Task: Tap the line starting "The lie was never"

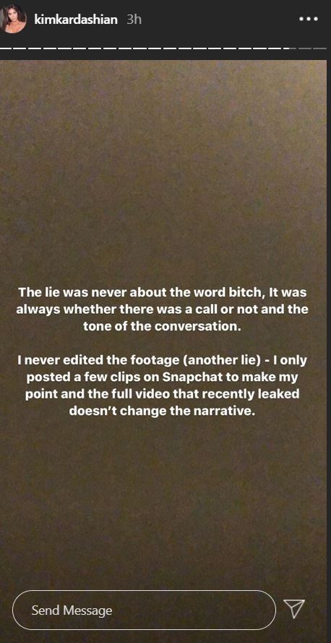Action: (163, 293)
